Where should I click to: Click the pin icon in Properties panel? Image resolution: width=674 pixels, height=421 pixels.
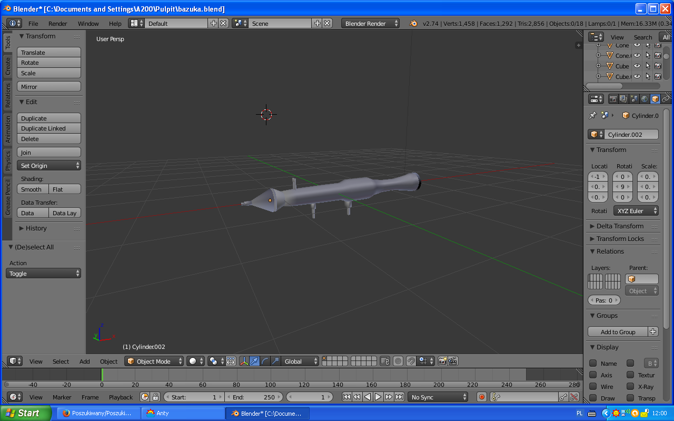593,115
